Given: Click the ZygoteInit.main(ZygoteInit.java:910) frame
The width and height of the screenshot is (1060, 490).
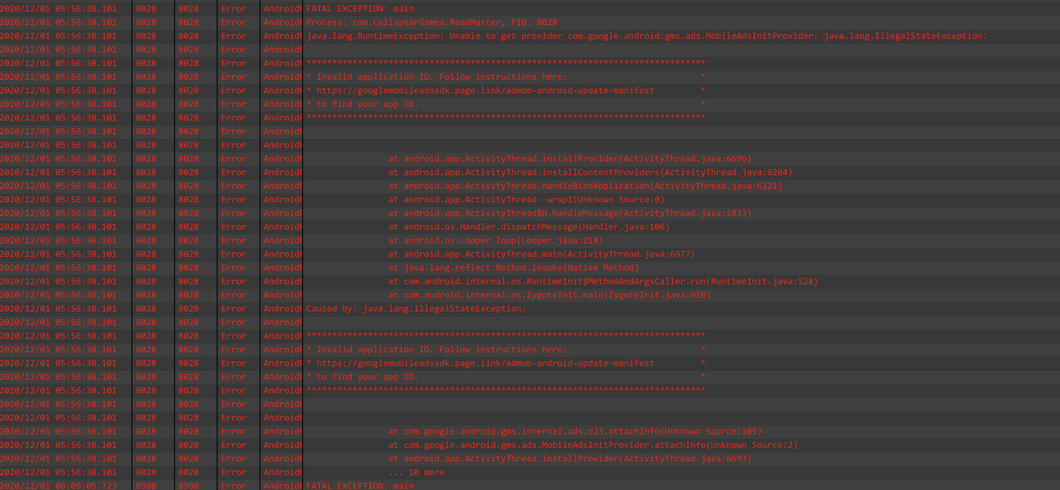Looking at the screenshot, I should [x=549, y=295].
